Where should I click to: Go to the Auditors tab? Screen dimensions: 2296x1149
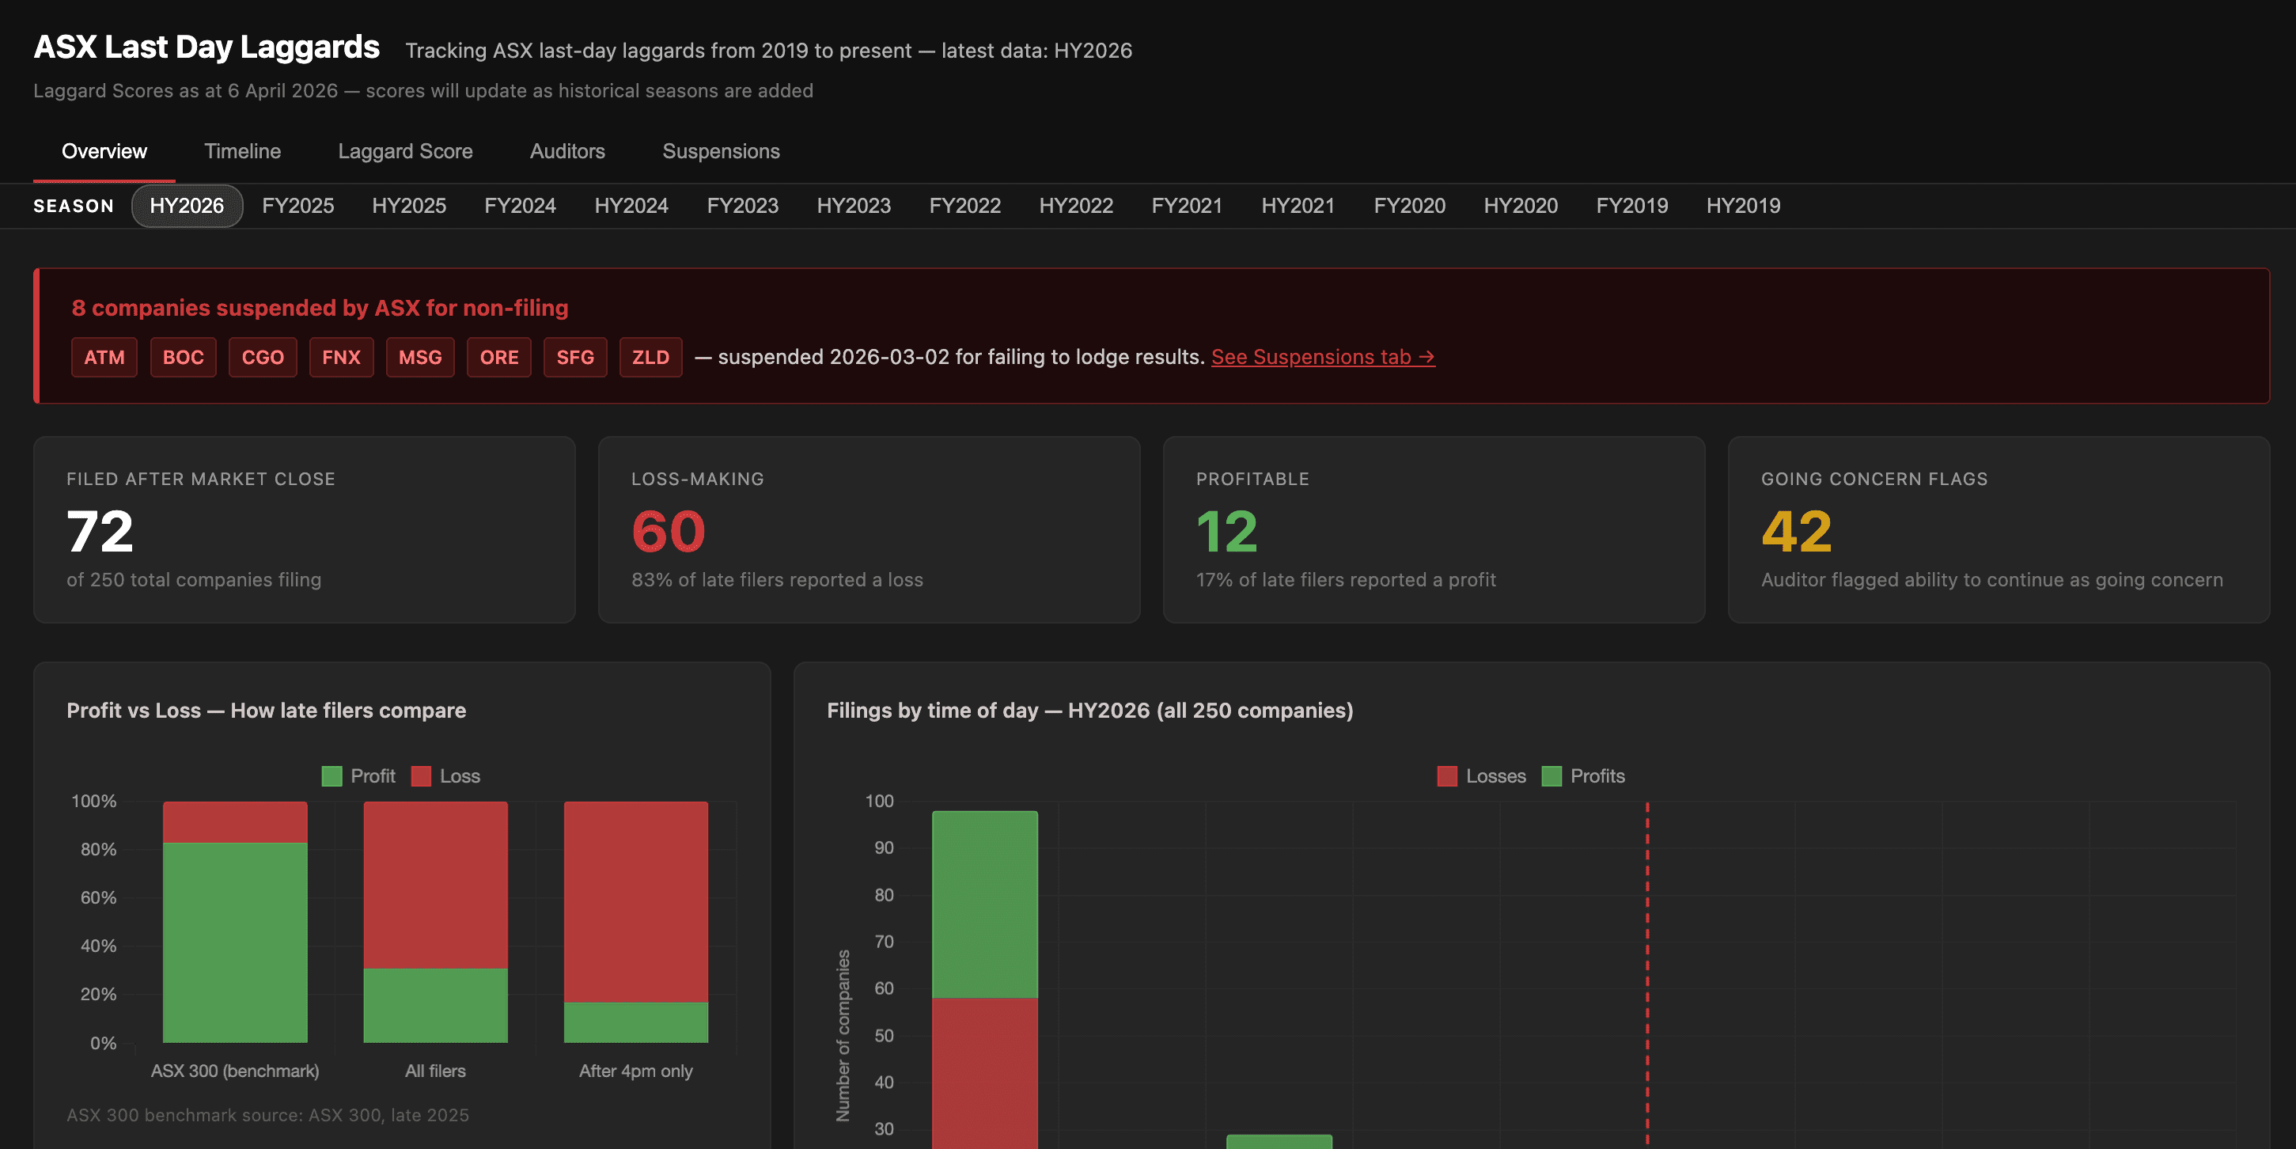pyautogui.click(x=568, y=151)
